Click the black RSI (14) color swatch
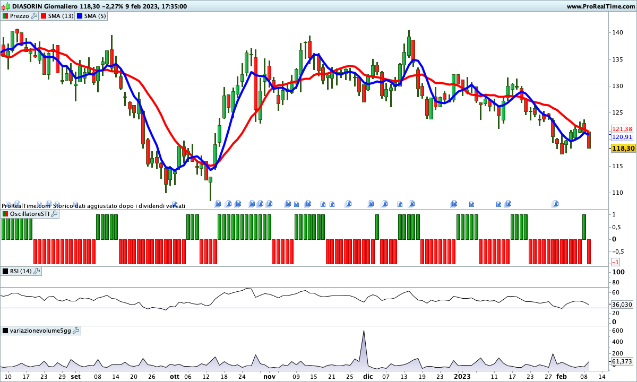Screen dimensions: 637x382 [5, 271]
